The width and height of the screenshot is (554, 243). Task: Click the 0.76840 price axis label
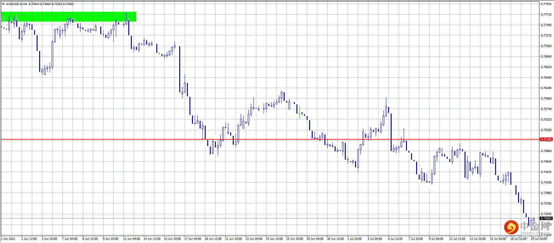tap(546, 57)
